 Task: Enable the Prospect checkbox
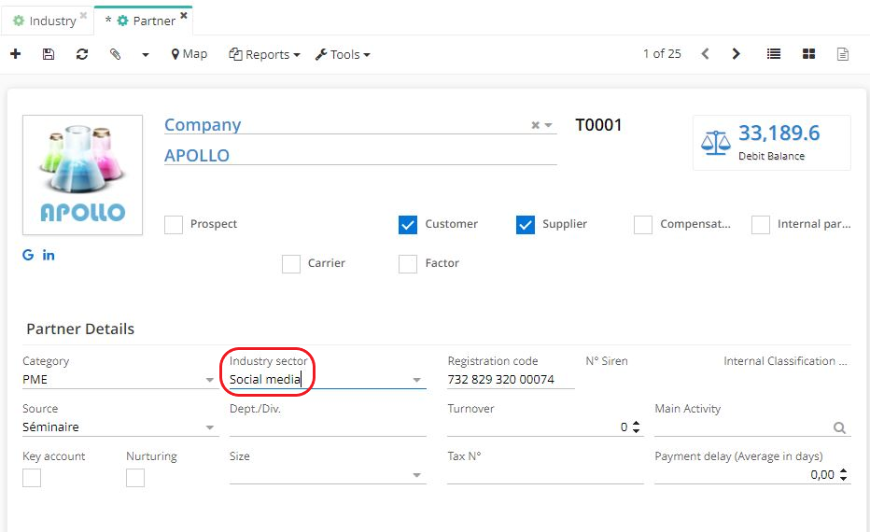174,225
